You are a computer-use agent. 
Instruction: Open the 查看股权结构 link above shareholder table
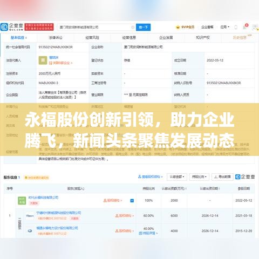click(151, 176)
